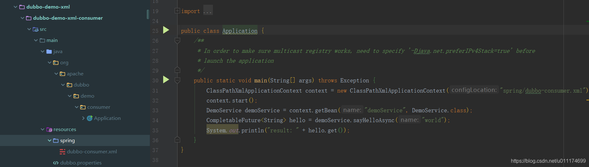Viewport: 589px width, 167px height.
Task: Select Application class in project tree
Action: tap(107, 118)
